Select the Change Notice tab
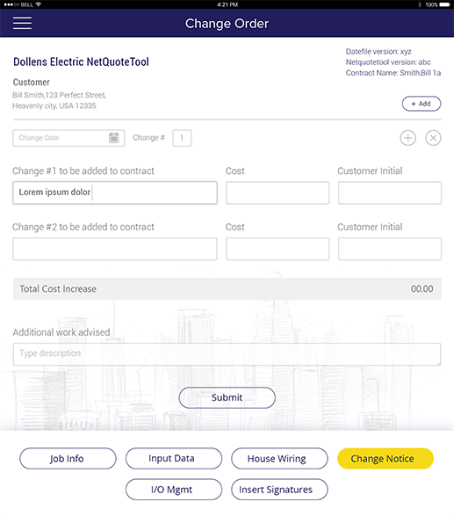This screenshot has height=516, width=454. coord(386,458)
